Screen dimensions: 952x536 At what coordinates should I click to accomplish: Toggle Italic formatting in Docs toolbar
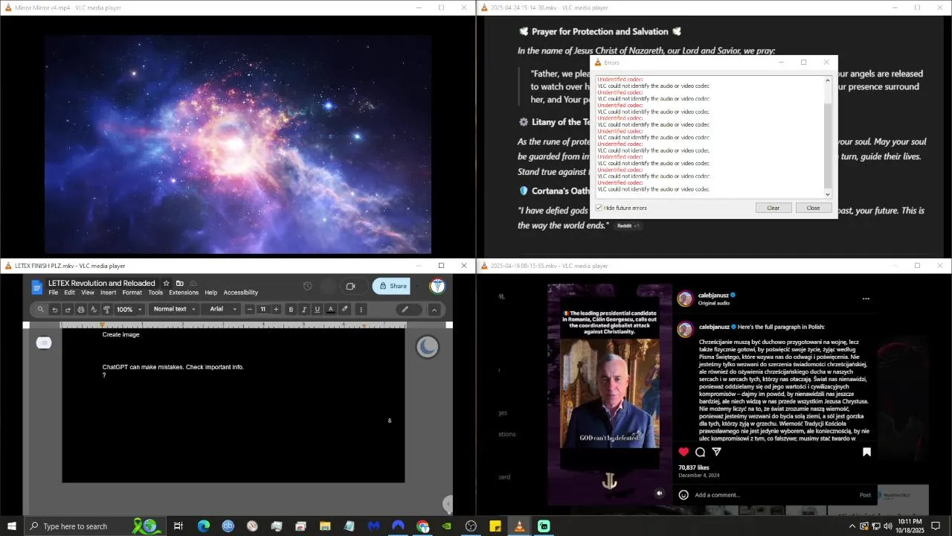click(x=304, y=310)
